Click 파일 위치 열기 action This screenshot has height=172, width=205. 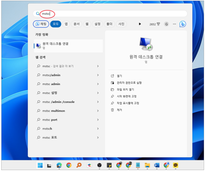pos(125,90)
